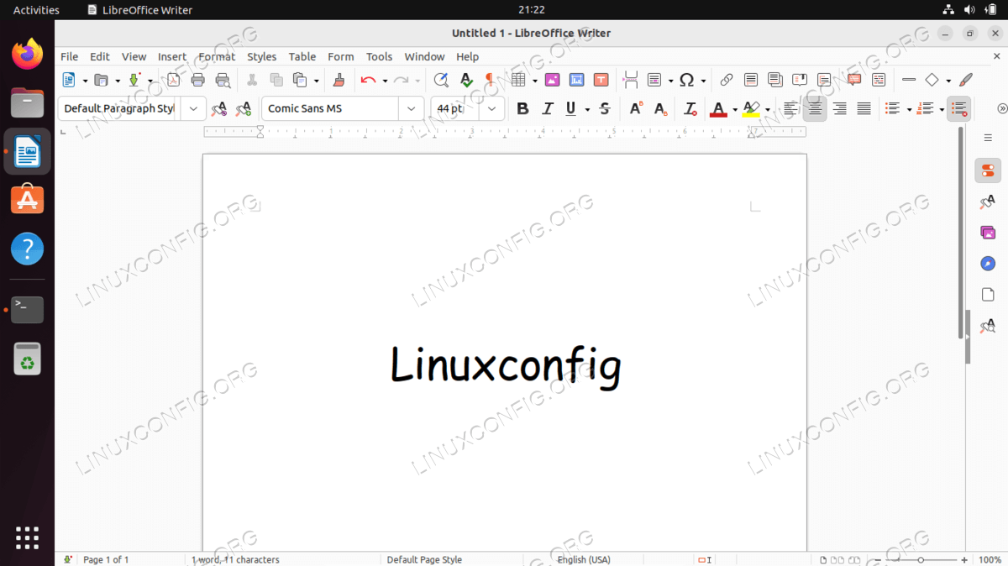This screenshot has width=1008, height=566.
Task: Click the Update Selected Style icon
Action: tap(219, 108)
